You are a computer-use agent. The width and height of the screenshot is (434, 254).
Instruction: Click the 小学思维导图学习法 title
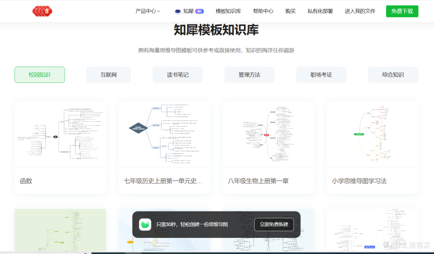tap(359, 181)
